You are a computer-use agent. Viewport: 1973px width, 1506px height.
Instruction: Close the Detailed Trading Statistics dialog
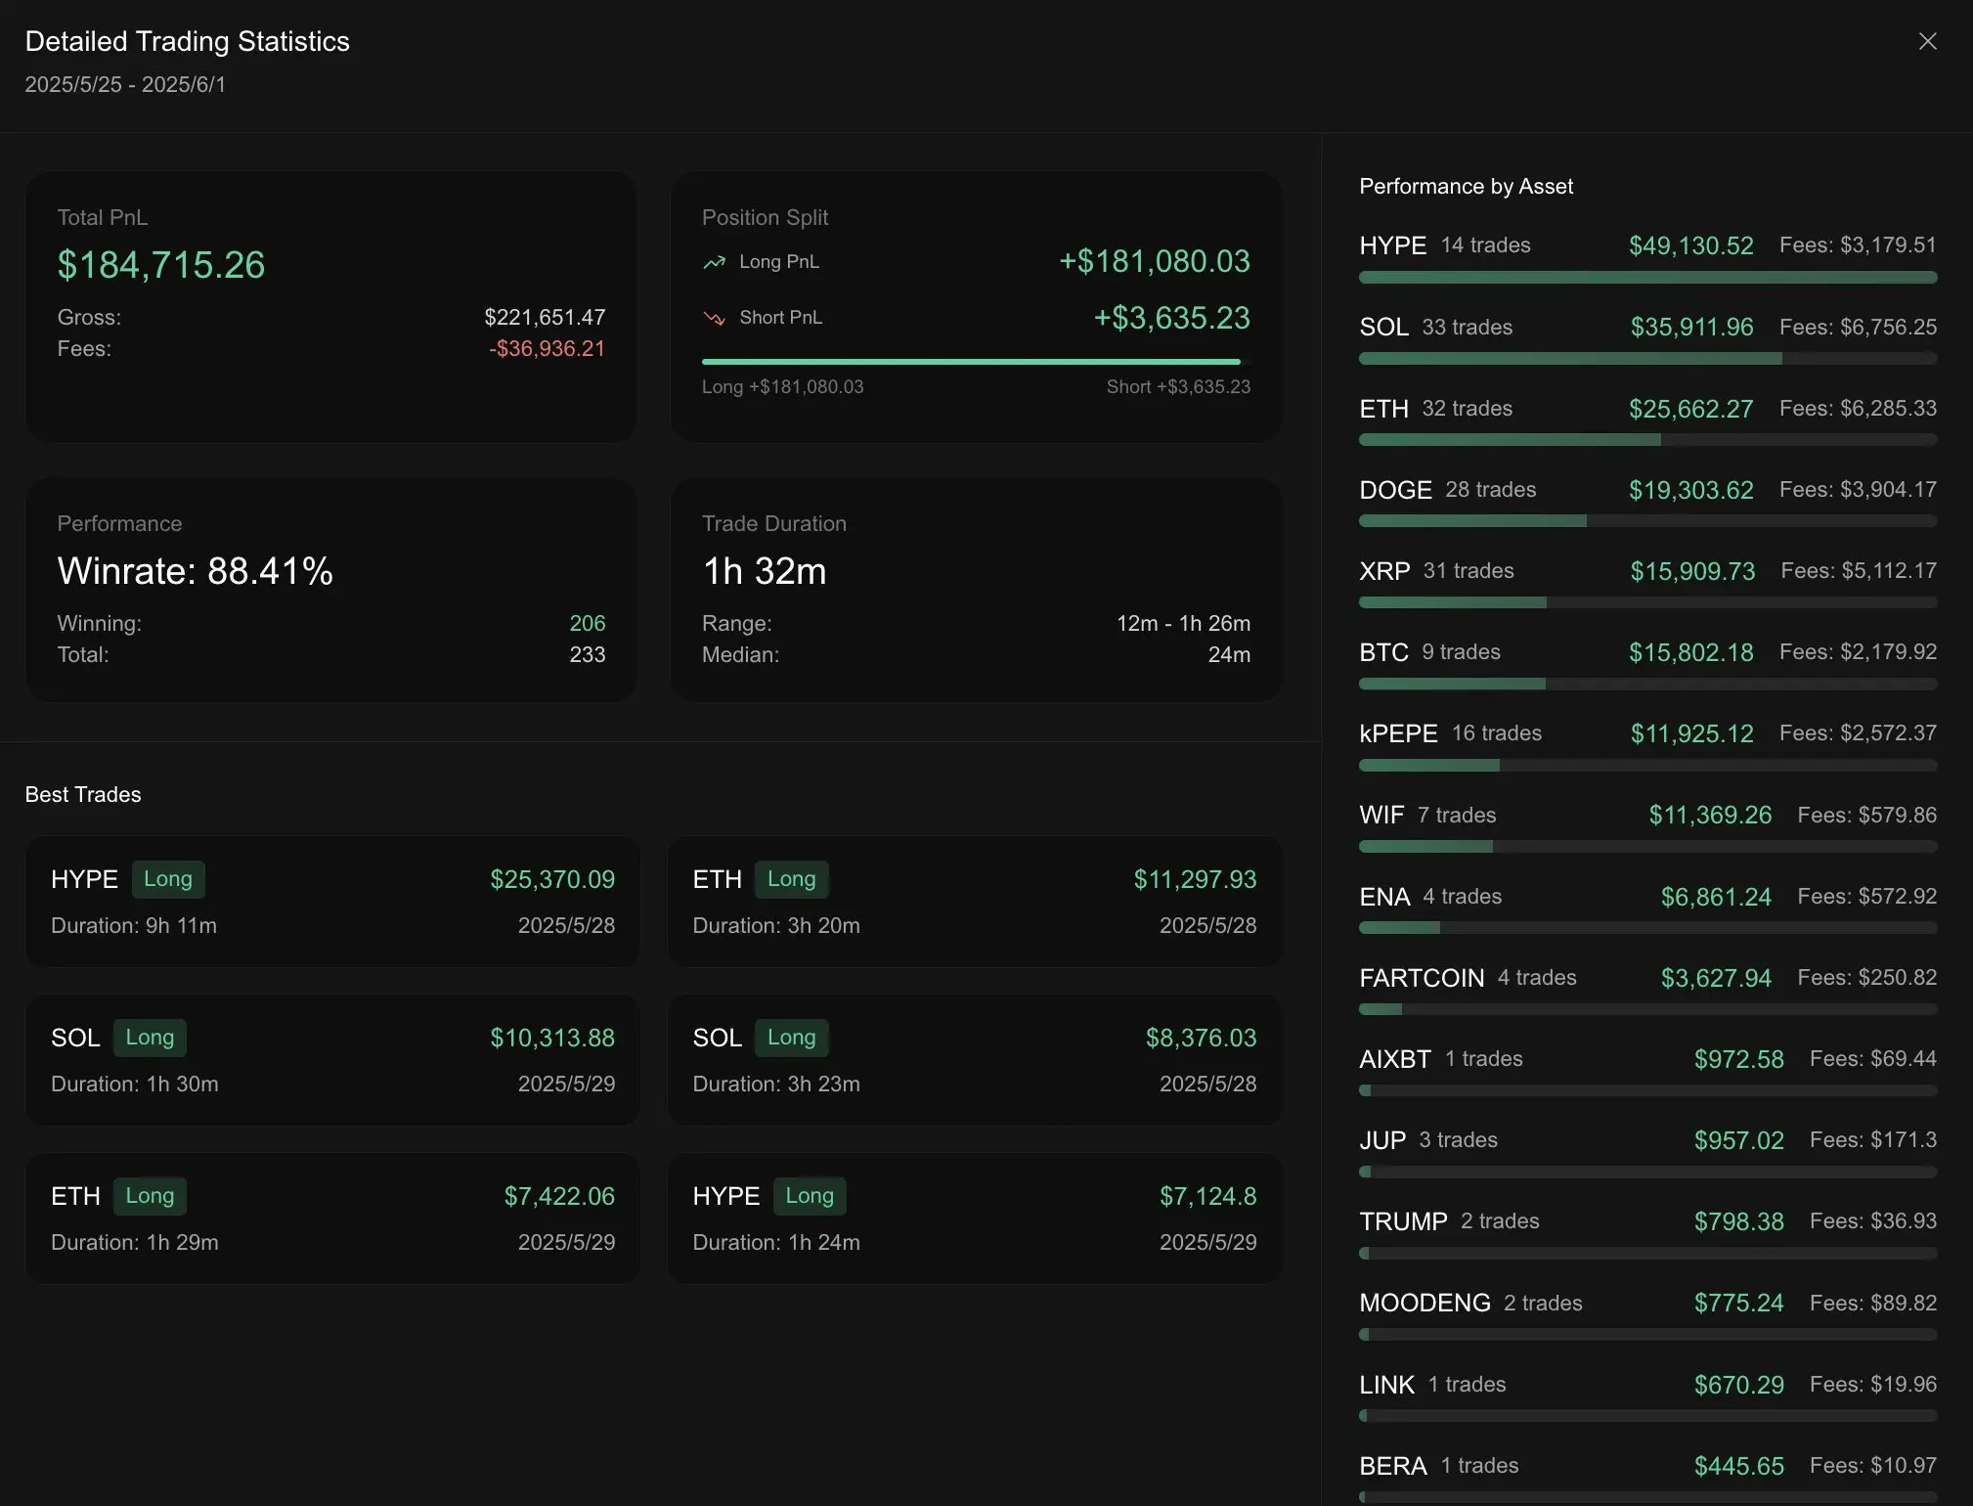click(x=1927, y=41)
